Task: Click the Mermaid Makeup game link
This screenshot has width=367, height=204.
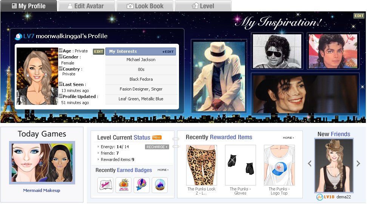Action: click(42, 190)
